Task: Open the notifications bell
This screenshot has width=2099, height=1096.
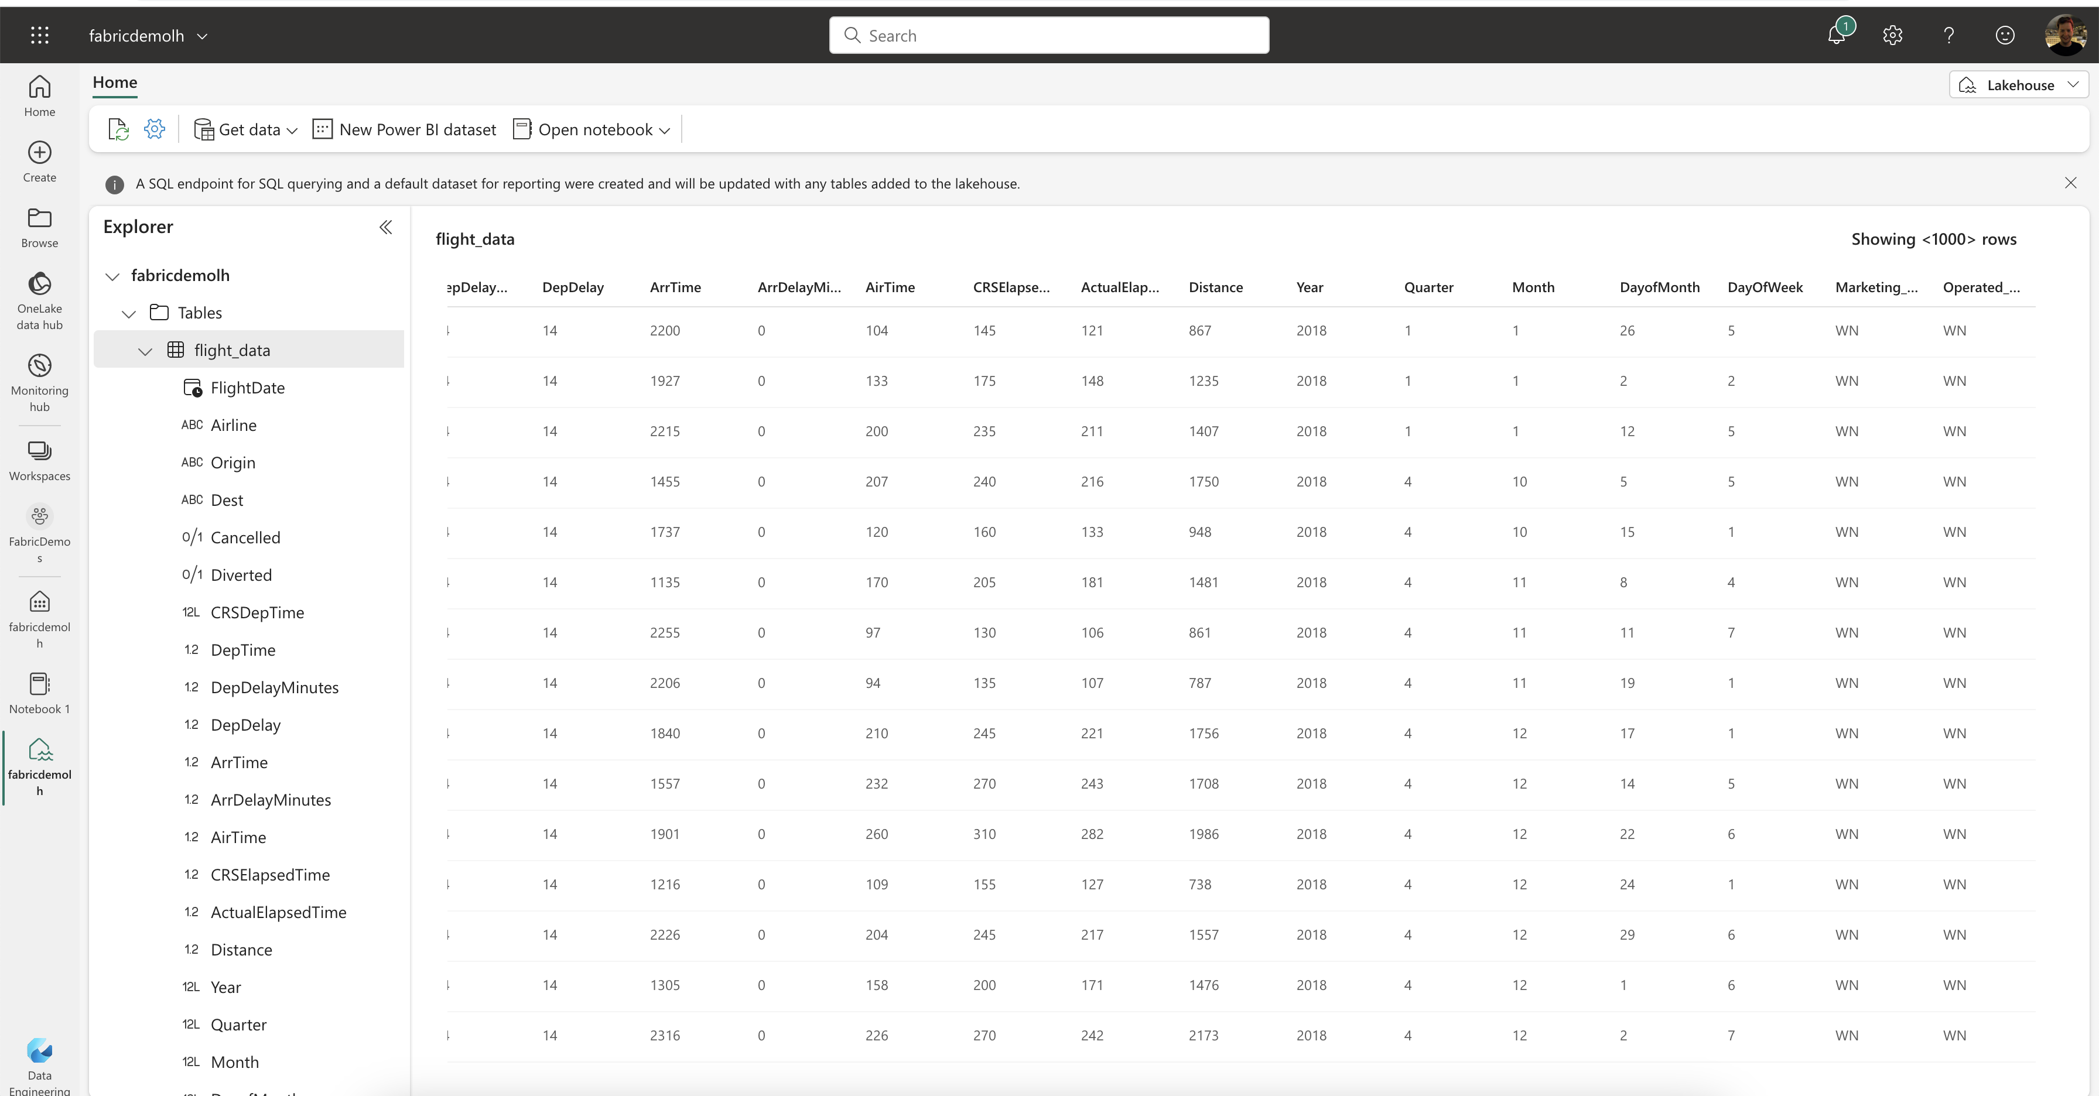Action: 1837,35
